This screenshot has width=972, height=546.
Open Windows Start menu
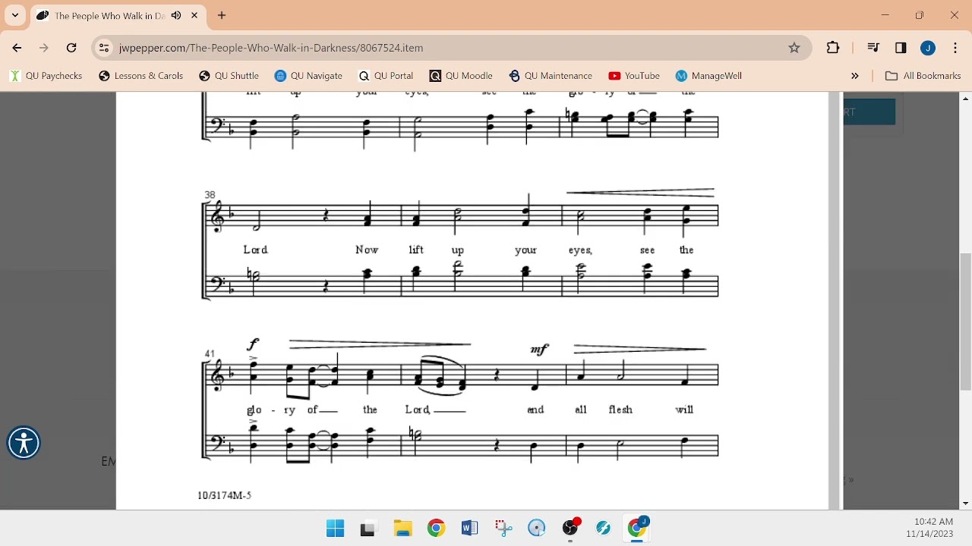(335, 529)
